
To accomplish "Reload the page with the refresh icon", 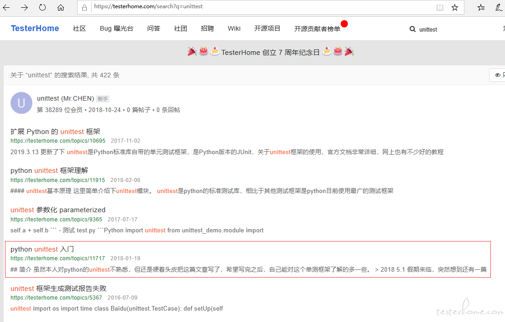I will click(42, 7).
